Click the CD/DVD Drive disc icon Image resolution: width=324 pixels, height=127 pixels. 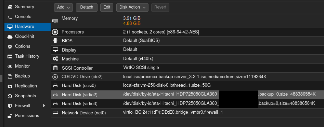click(x=55, y=77)
